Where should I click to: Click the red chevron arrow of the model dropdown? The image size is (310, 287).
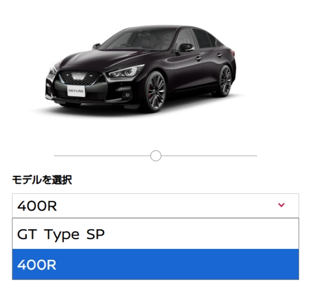pos(281,205)
